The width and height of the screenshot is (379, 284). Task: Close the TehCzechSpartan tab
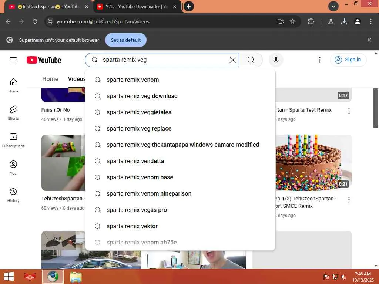(87, 7)
